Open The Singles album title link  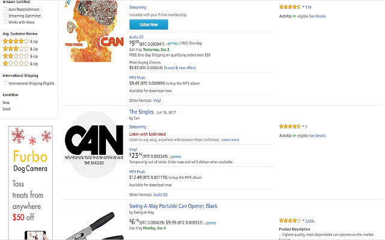141,112
